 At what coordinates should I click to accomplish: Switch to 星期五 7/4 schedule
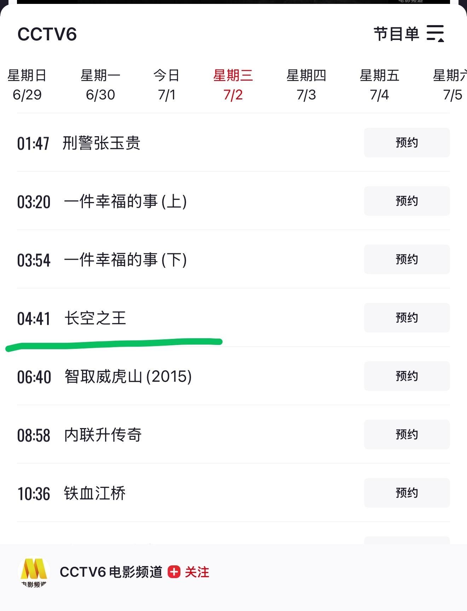point(380,85)
